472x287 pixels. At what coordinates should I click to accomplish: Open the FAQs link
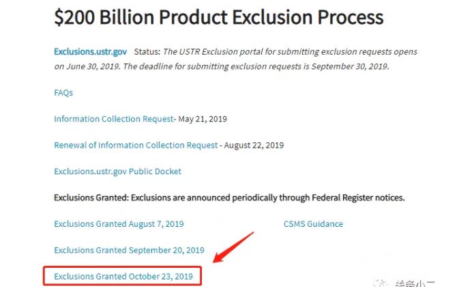[x=63, y=92]
